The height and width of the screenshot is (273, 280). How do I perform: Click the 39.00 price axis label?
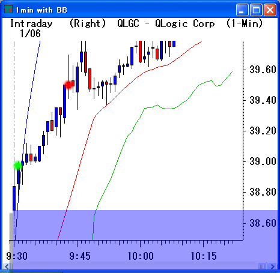[x=263, y=161]
